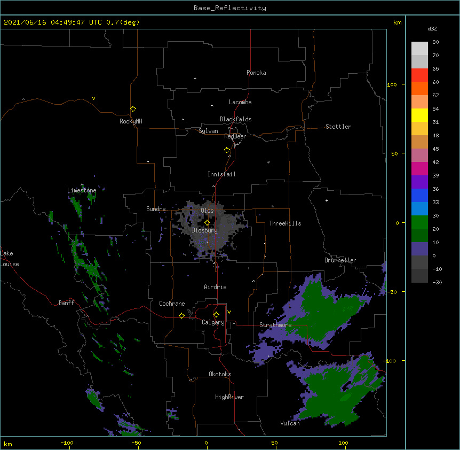Click the Didsbury city label

pos(205,230)
